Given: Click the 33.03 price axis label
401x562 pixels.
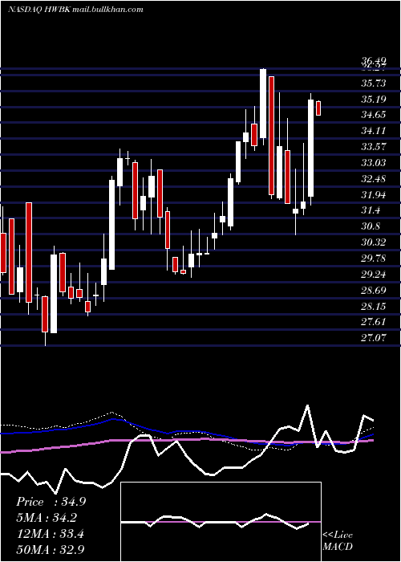Looking at the screenshot, I should coord(373,163).
